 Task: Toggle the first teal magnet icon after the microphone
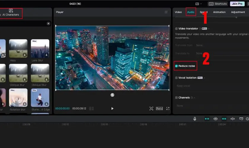click(207, 119)
